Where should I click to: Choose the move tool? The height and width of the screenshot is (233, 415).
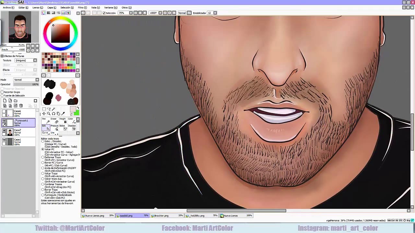pyautogui.click(x=44, y=114)
